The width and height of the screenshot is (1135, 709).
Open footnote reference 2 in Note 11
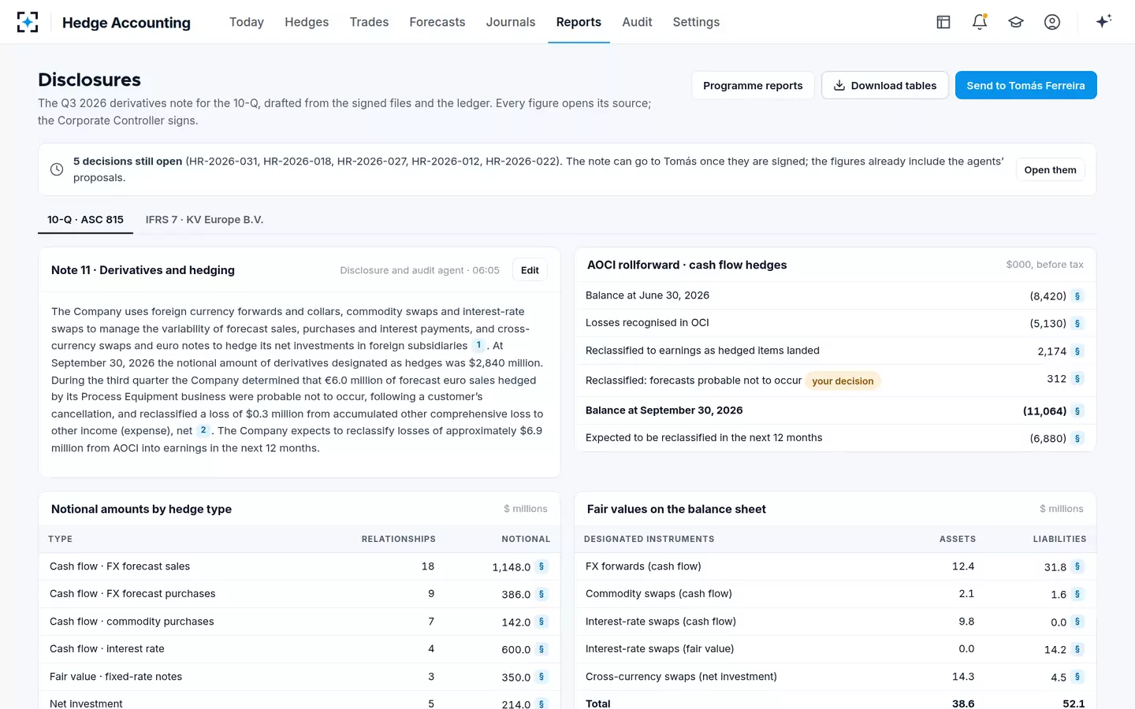point(203,430)
